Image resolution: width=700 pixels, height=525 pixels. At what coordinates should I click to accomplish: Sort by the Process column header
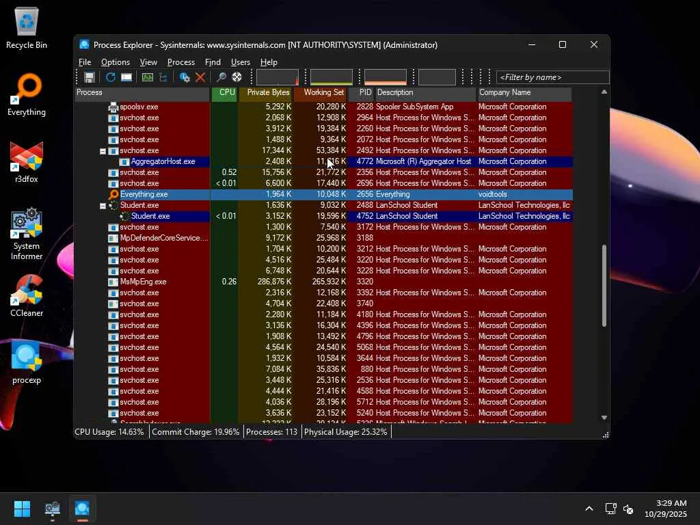[142, 93]
